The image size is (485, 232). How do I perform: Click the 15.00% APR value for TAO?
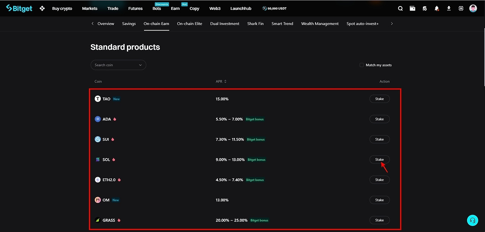point(222,99)
